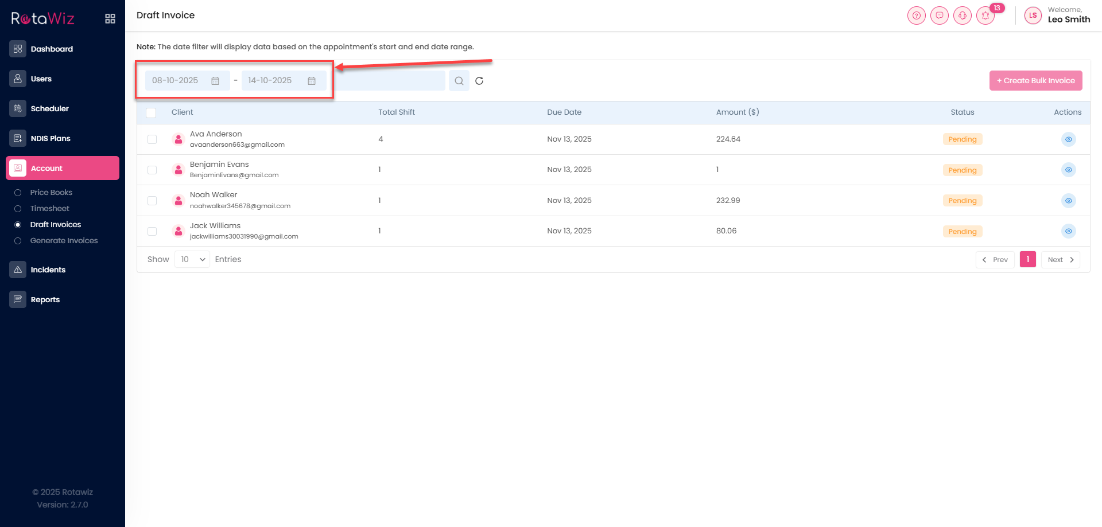This screenshot has width=1102, height=527.
Task: Click the refresh icon beside search
Action: 479,81
